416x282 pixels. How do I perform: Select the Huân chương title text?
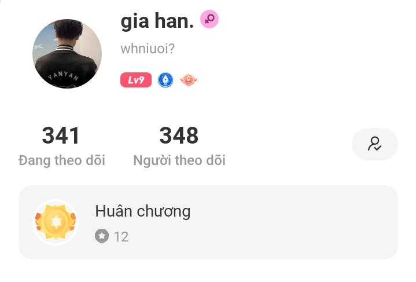[x=143, y=211]
